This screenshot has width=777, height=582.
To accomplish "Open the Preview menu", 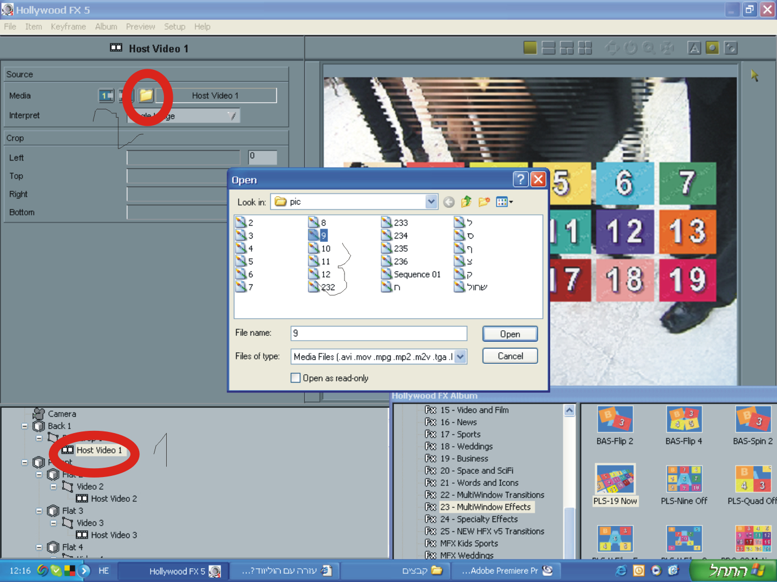I will [x=140, y=26].
